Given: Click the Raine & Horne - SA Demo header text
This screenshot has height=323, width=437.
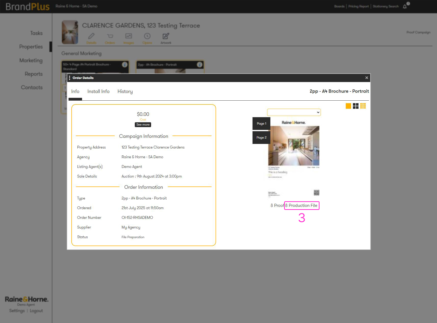Looking at the screenshot, I should 76,6.
